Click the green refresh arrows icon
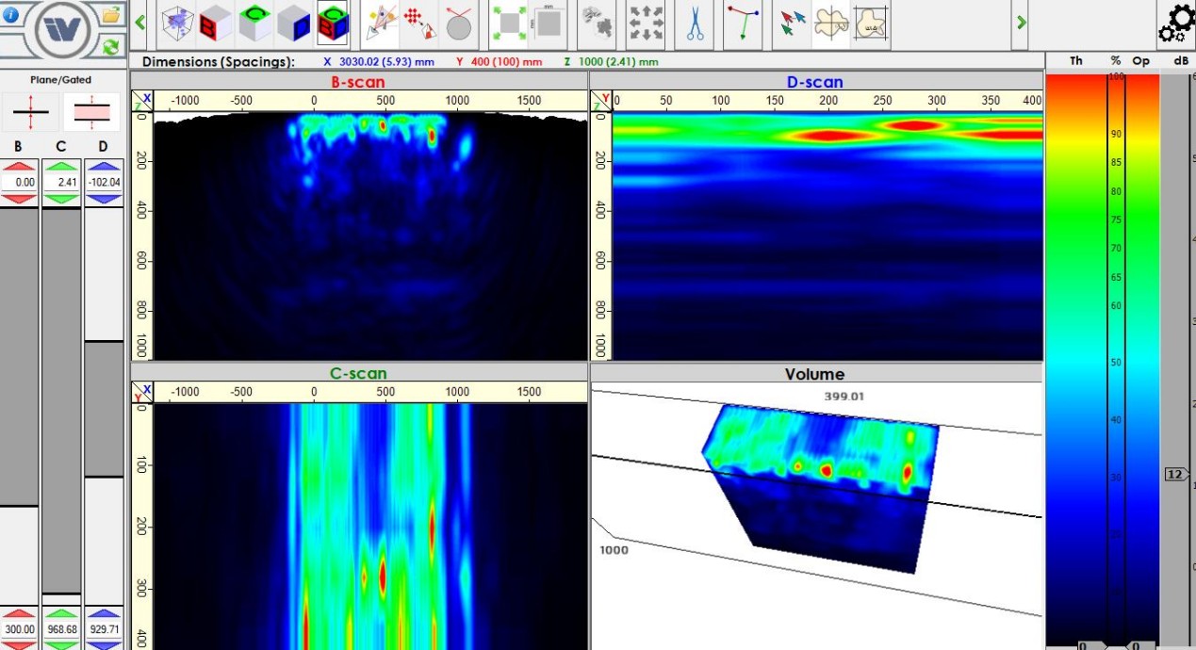The width and height of the screenshot is (1196, 650). point(111,45)
